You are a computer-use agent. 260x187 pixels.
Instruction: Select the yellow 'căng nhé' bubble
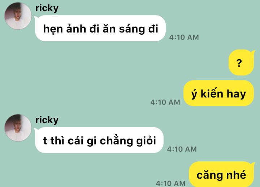[x=222, y=174]
